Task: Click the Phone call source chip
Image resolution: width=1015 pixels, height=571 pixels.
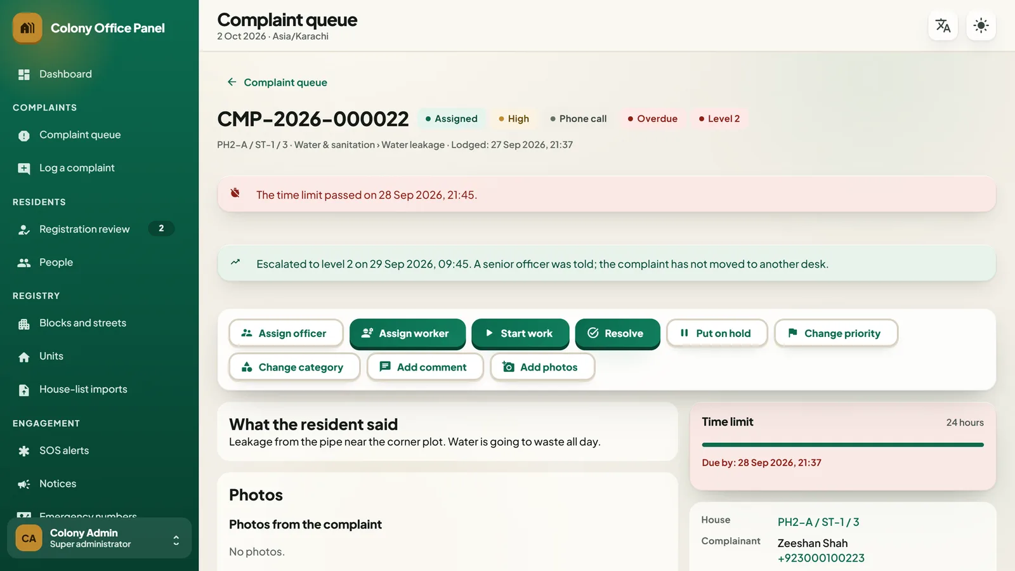Action: (x=579, y=119)
